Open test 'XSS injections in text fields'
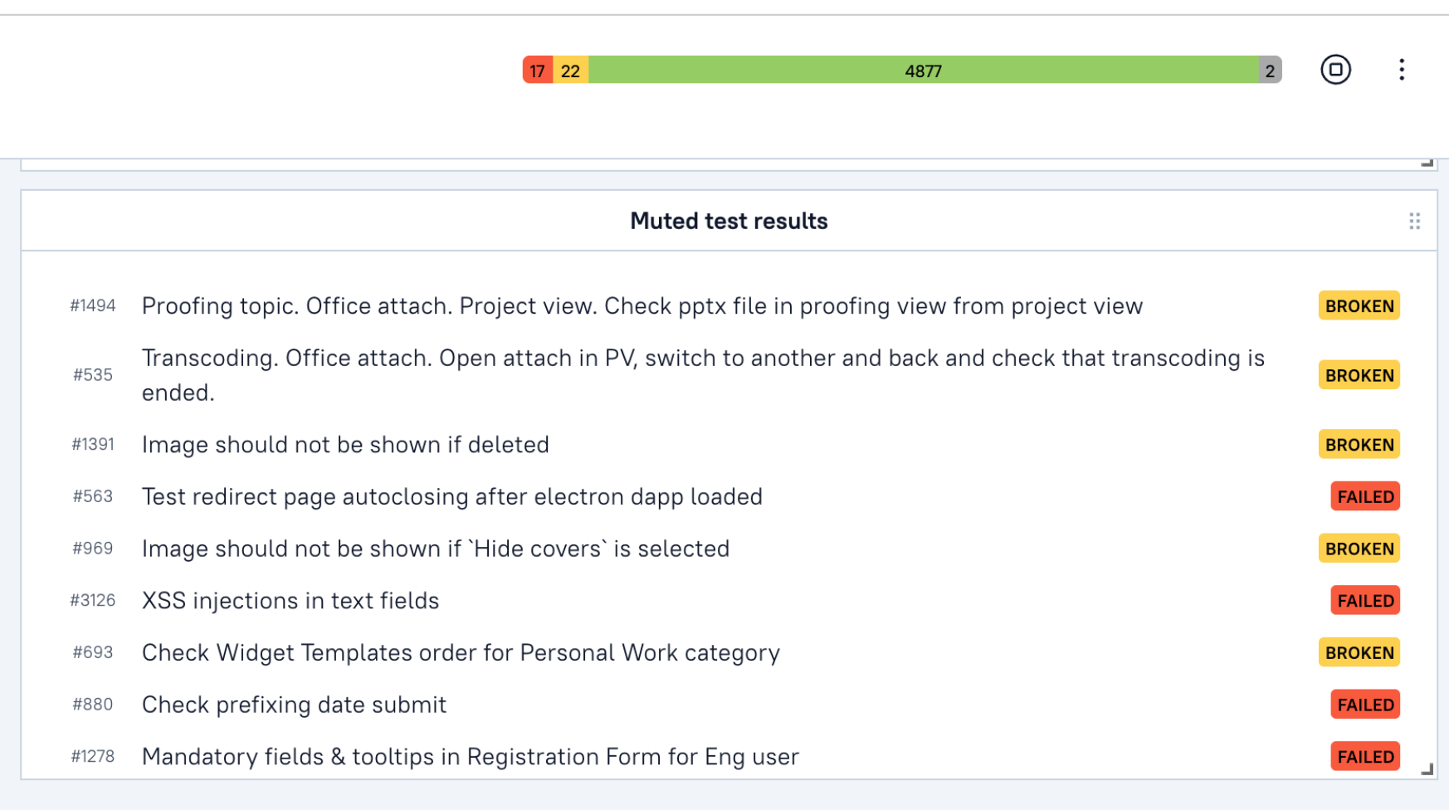The width and height of the screenshot is (1449, 810). pos(290,600)
